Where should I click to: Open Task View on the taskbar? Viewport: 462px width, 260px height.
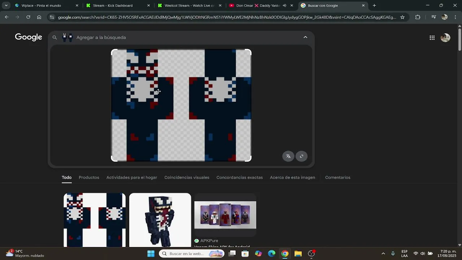click(232, 253)
